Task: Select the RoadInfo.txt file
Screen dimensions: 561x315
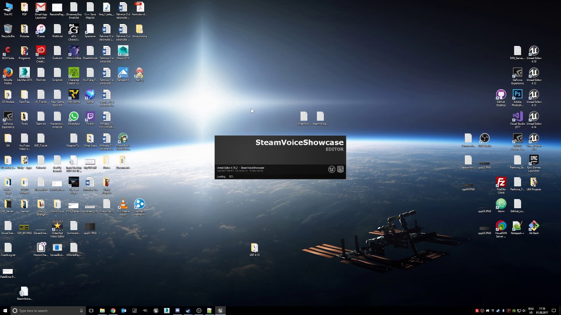Action: [90, 53]
